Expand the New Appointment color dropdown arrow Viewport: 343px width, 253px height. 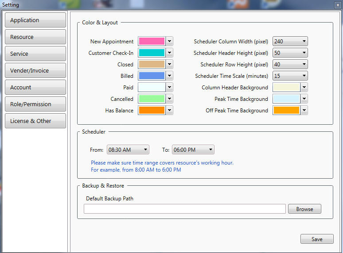coord(170,41)
